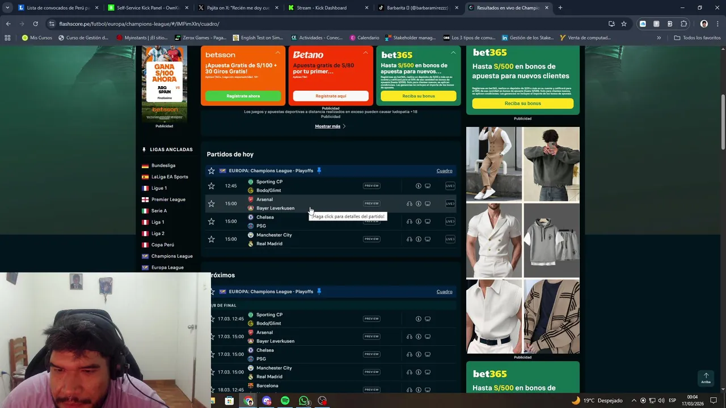Collapse the bet365 ad card chevron
This screenshot has width=726, height=408.
pyautogui.click(x=453, y=53)
